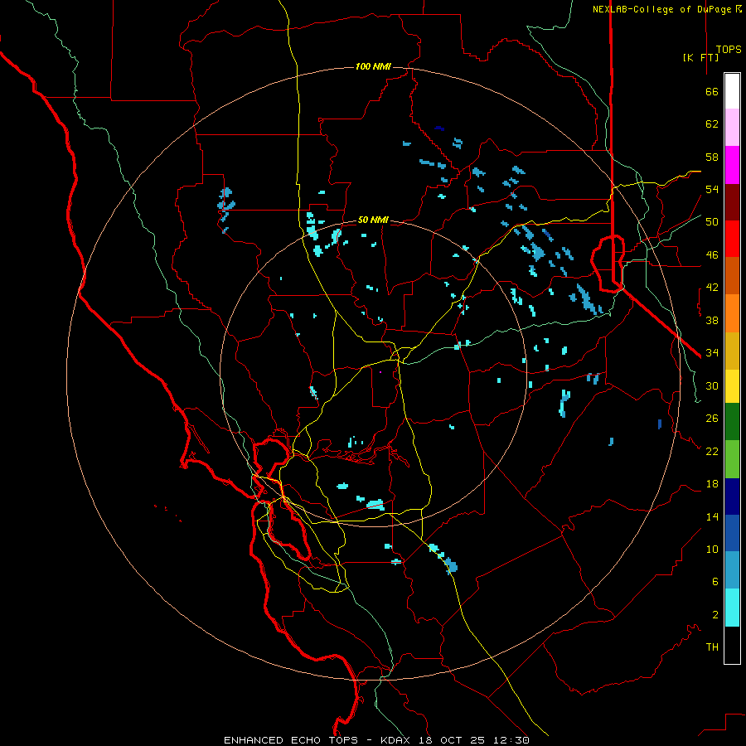
Task: Click the legend value "46"
Action: coord(712,255)
